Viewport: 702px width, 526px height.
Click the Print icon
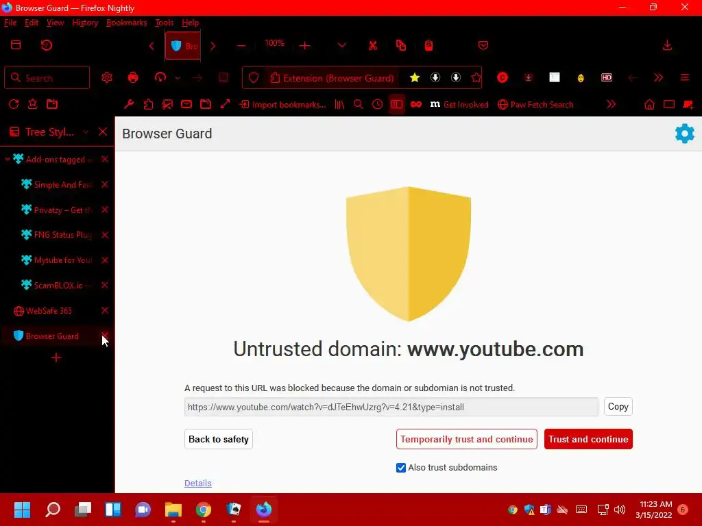(x=133, y=78)
